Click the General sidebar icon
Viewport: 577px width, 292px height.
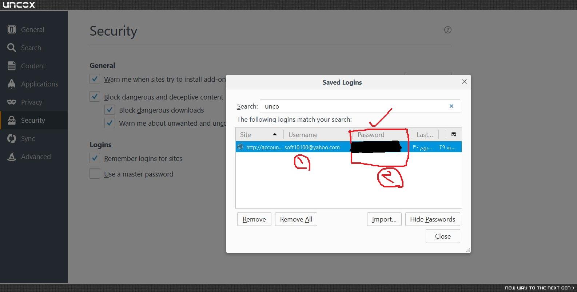point(12,29)
